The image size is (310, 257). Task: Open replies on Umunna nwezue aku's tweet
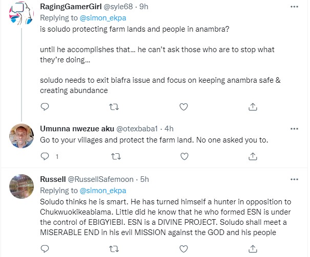click(x=45, y=156)
